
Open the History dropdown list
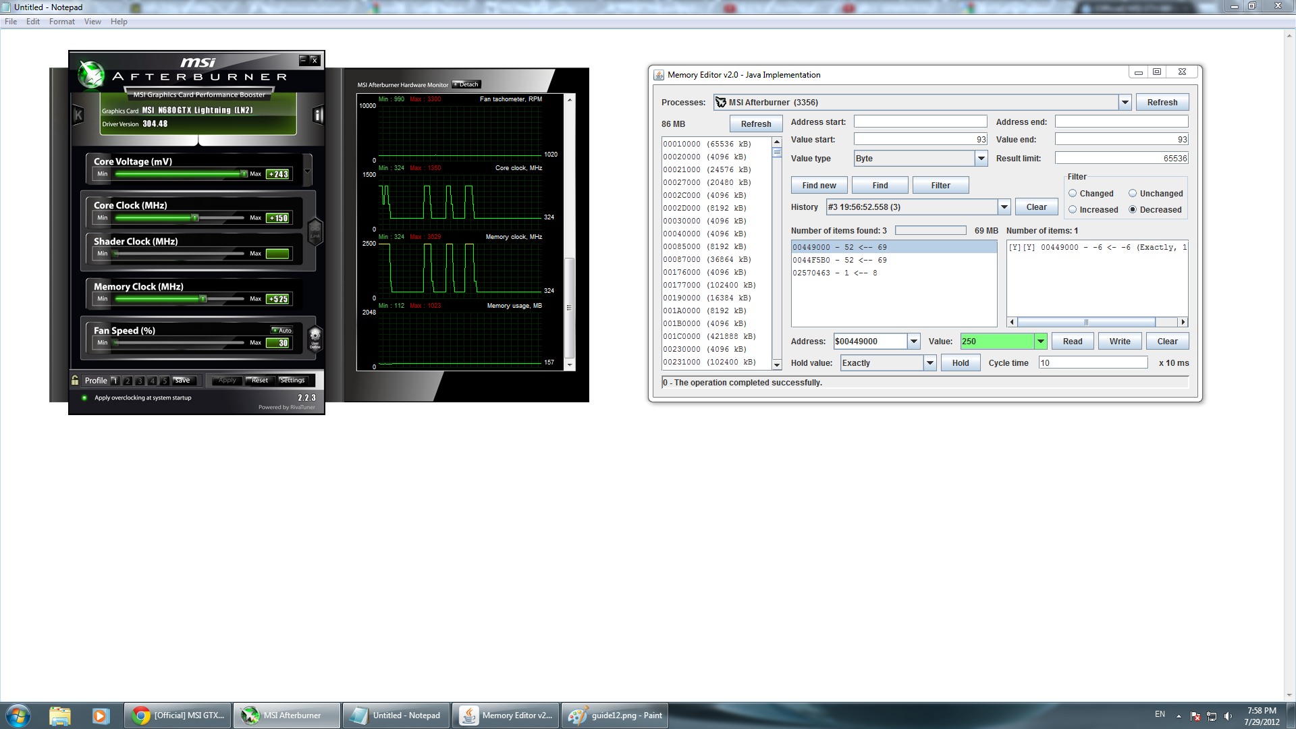click(x=1004, y=207)
